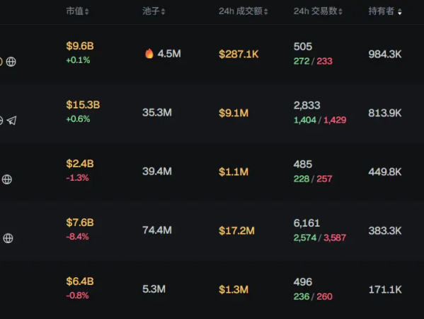Sort by 池子 column header

point(154,11)
